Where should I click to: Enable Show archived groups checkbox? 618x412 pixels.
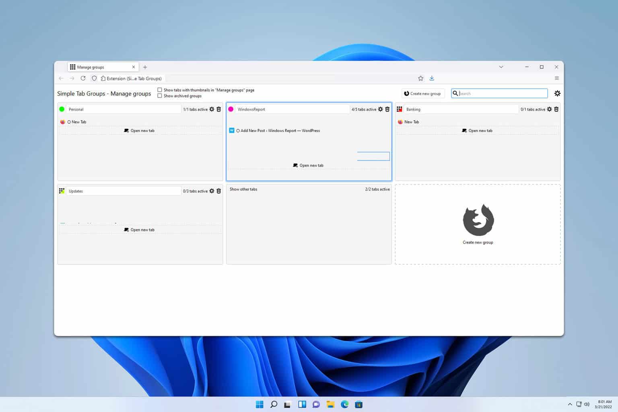(x=160, y=96)
